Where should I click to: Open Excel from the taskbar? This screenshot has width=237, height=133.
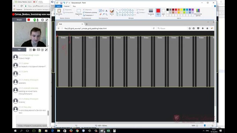[108, 131]
